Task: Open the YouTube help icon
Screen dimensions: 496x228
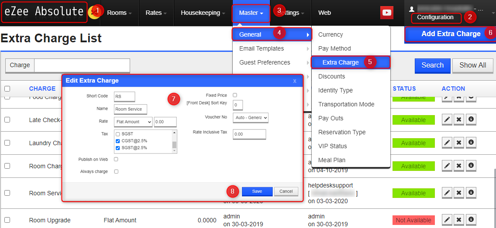Action: (x=386, y=13)
